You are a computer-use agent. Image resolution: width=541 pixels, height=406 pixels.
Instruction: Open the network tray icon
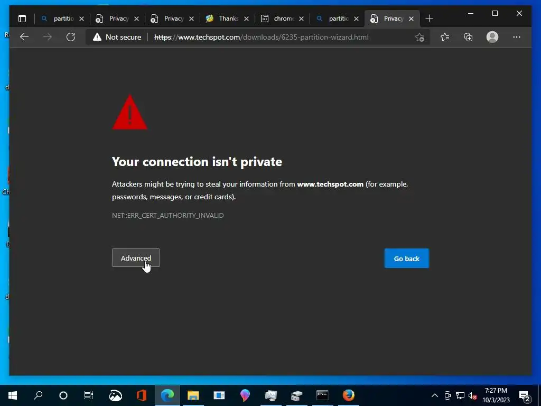point(460,395)
